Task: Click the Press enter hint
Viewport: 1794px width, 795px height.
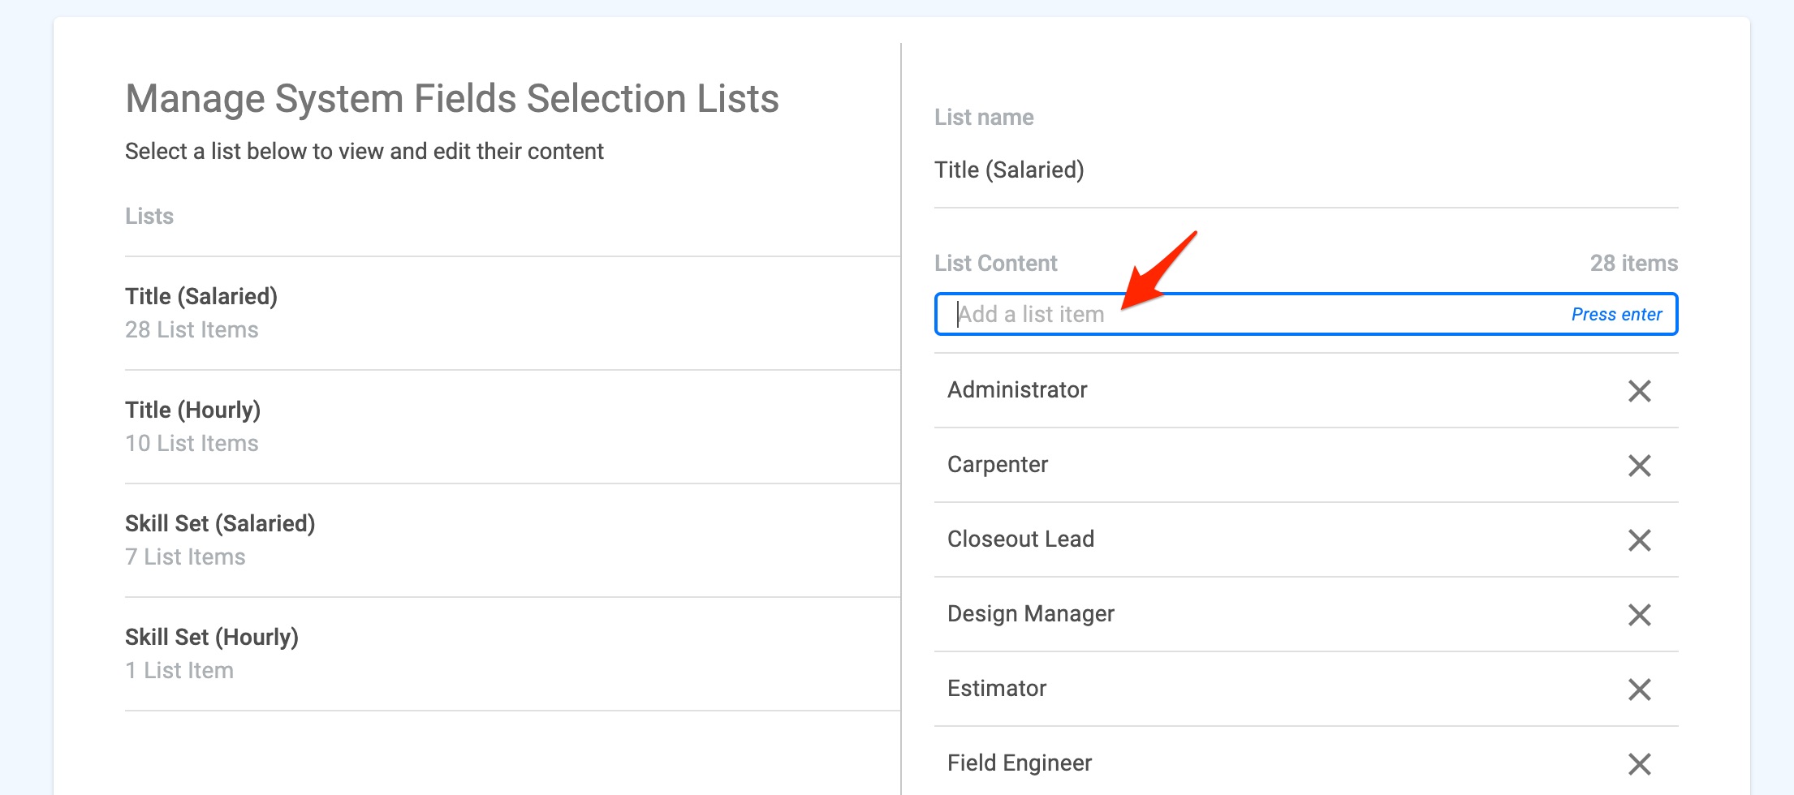Action: 1616,315
